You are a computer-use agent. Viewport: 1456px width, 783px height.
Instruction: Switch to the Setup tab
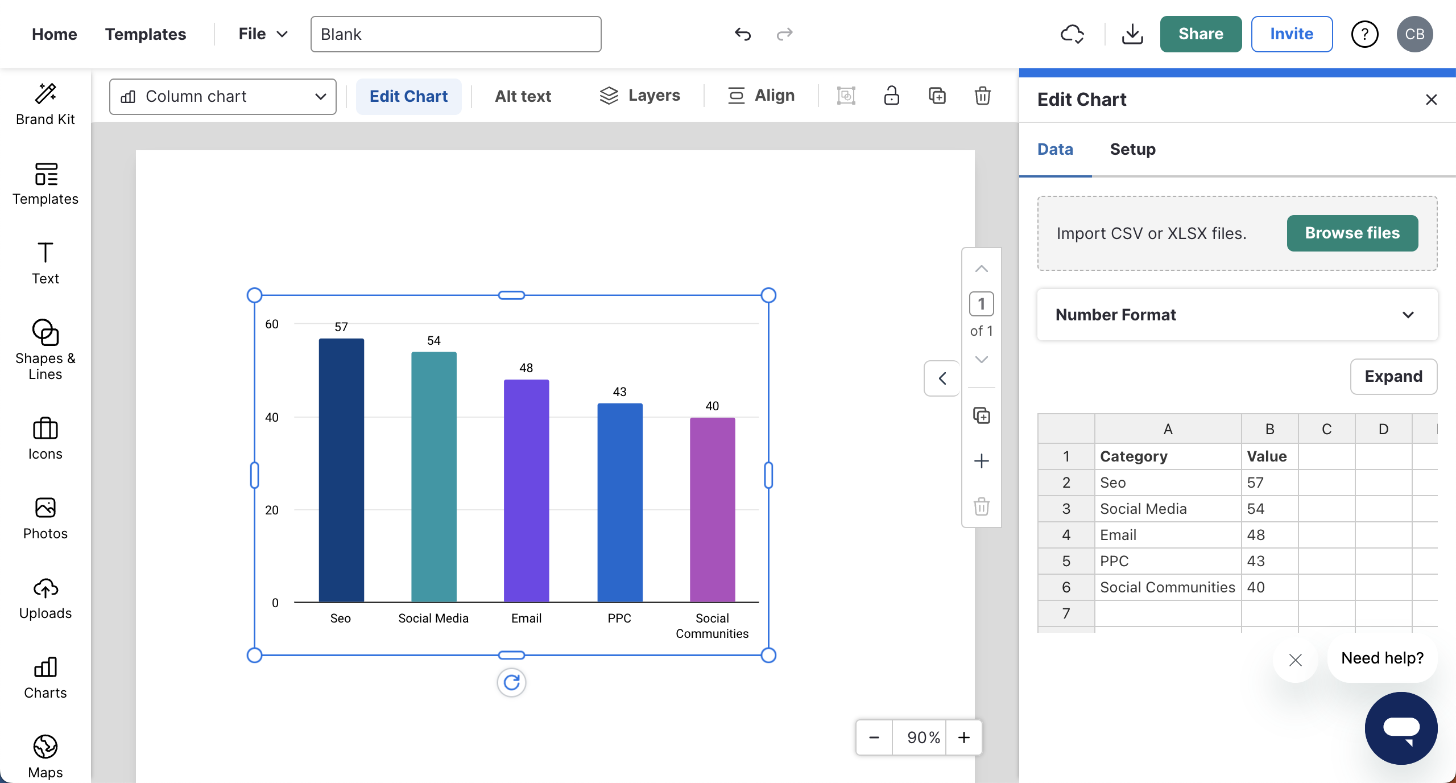pyautogui.click(x=1132, y=149)
